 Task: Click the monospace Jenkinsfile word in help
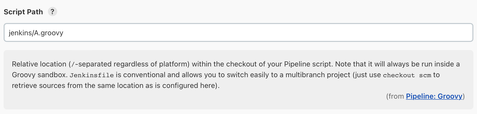[x=92, y=75]
